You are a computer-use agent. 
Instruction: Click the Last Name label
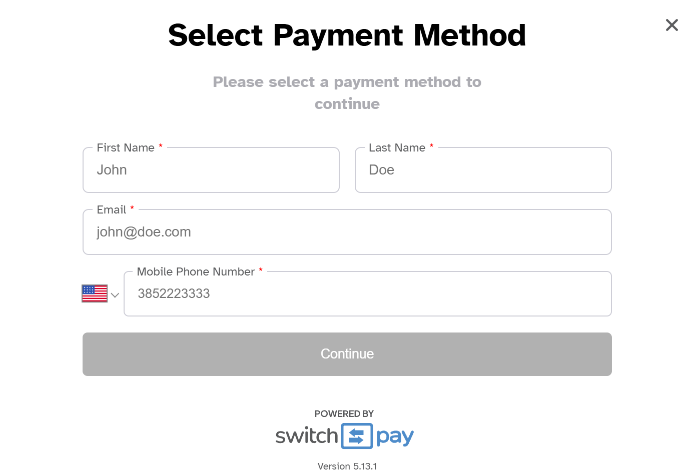(x=397, y=147)
